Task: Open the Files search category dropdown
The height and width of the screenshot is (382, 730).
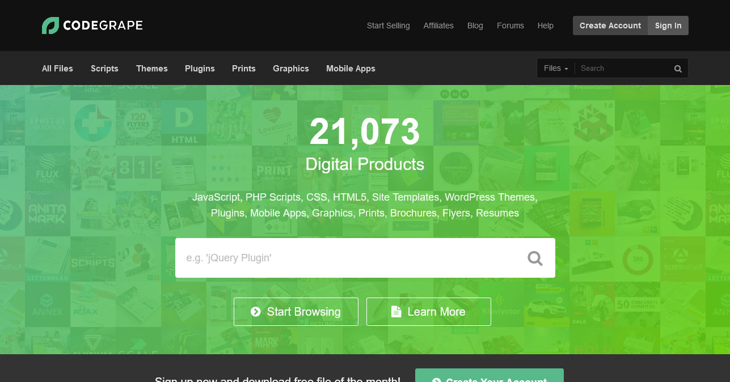Action: tap(556, 68)
